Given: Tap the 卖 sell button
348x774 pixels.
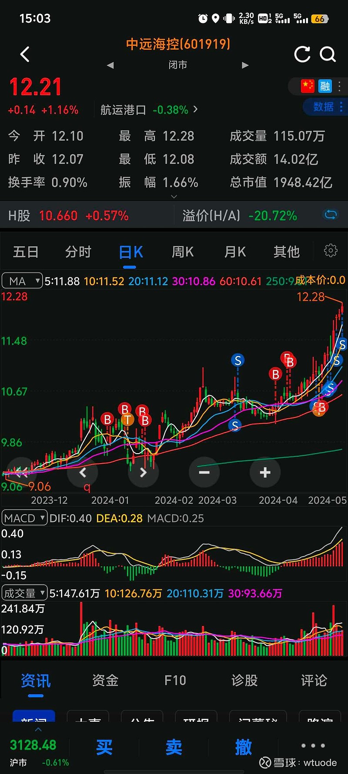Looking at the screenshot, I should point(174,747).
